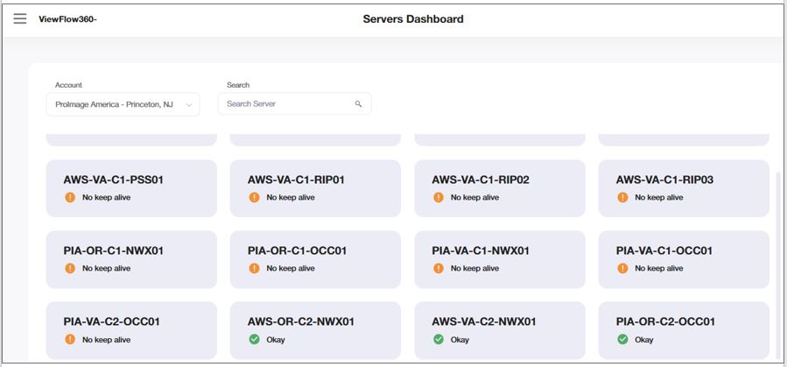This screenshot has height=367, width=787.
Task: Open the PIA-VA-C1-NWX01 server card
Action: click(x=499, y=259)
